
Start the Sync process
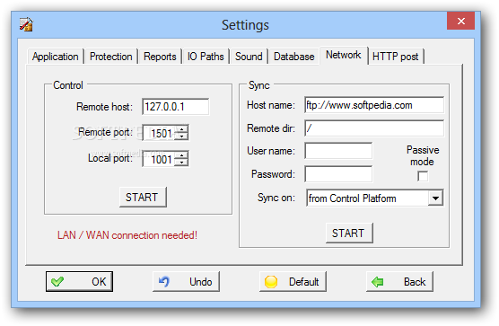(349, 233)
